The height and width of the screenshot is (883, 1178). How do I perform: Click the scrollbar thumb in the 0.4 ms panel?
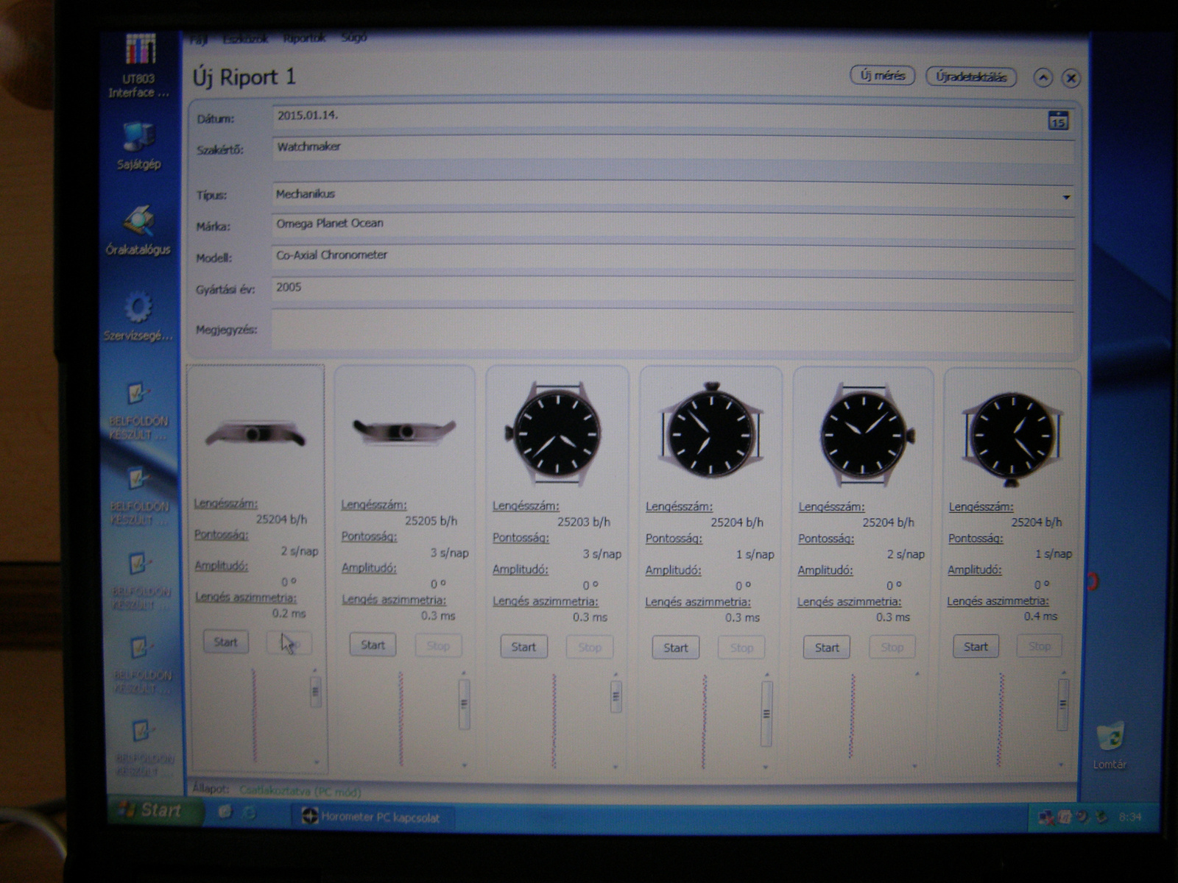(1062, 704)
